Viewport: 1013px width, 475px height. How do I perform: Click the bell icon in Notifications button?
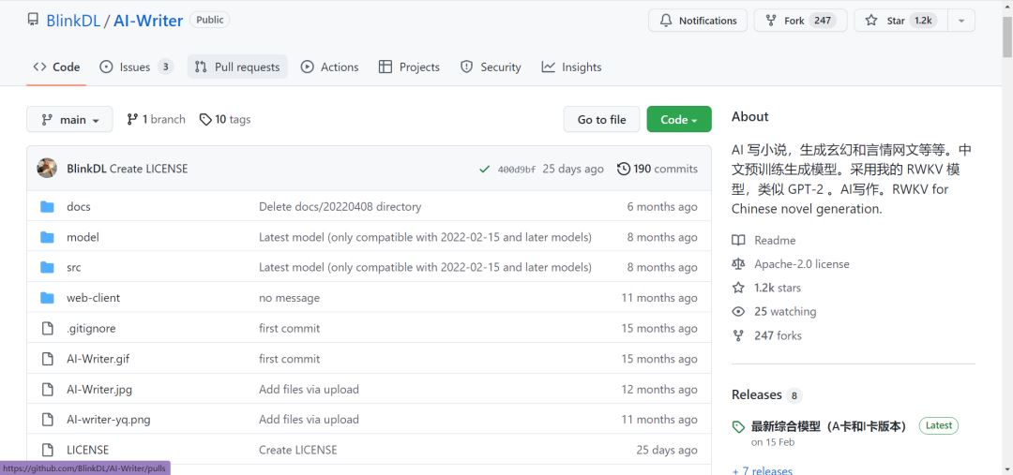[665, 21]
